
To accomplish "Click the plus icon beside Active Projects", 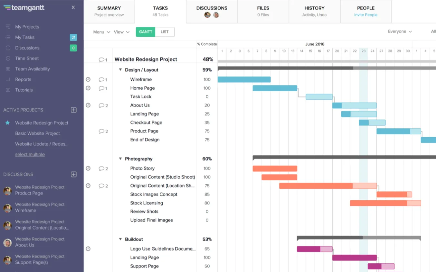I will point(73,110).
